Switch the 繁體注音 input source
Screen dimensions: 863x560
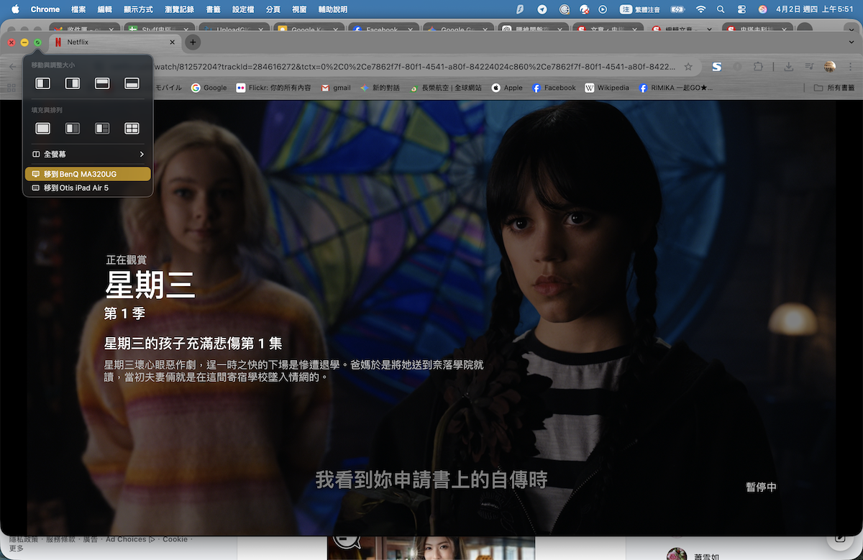(x=642, y=9)
